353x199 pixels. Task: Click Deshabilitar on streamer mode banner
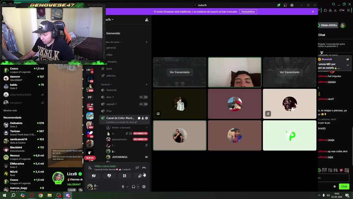tap(248, 12)
